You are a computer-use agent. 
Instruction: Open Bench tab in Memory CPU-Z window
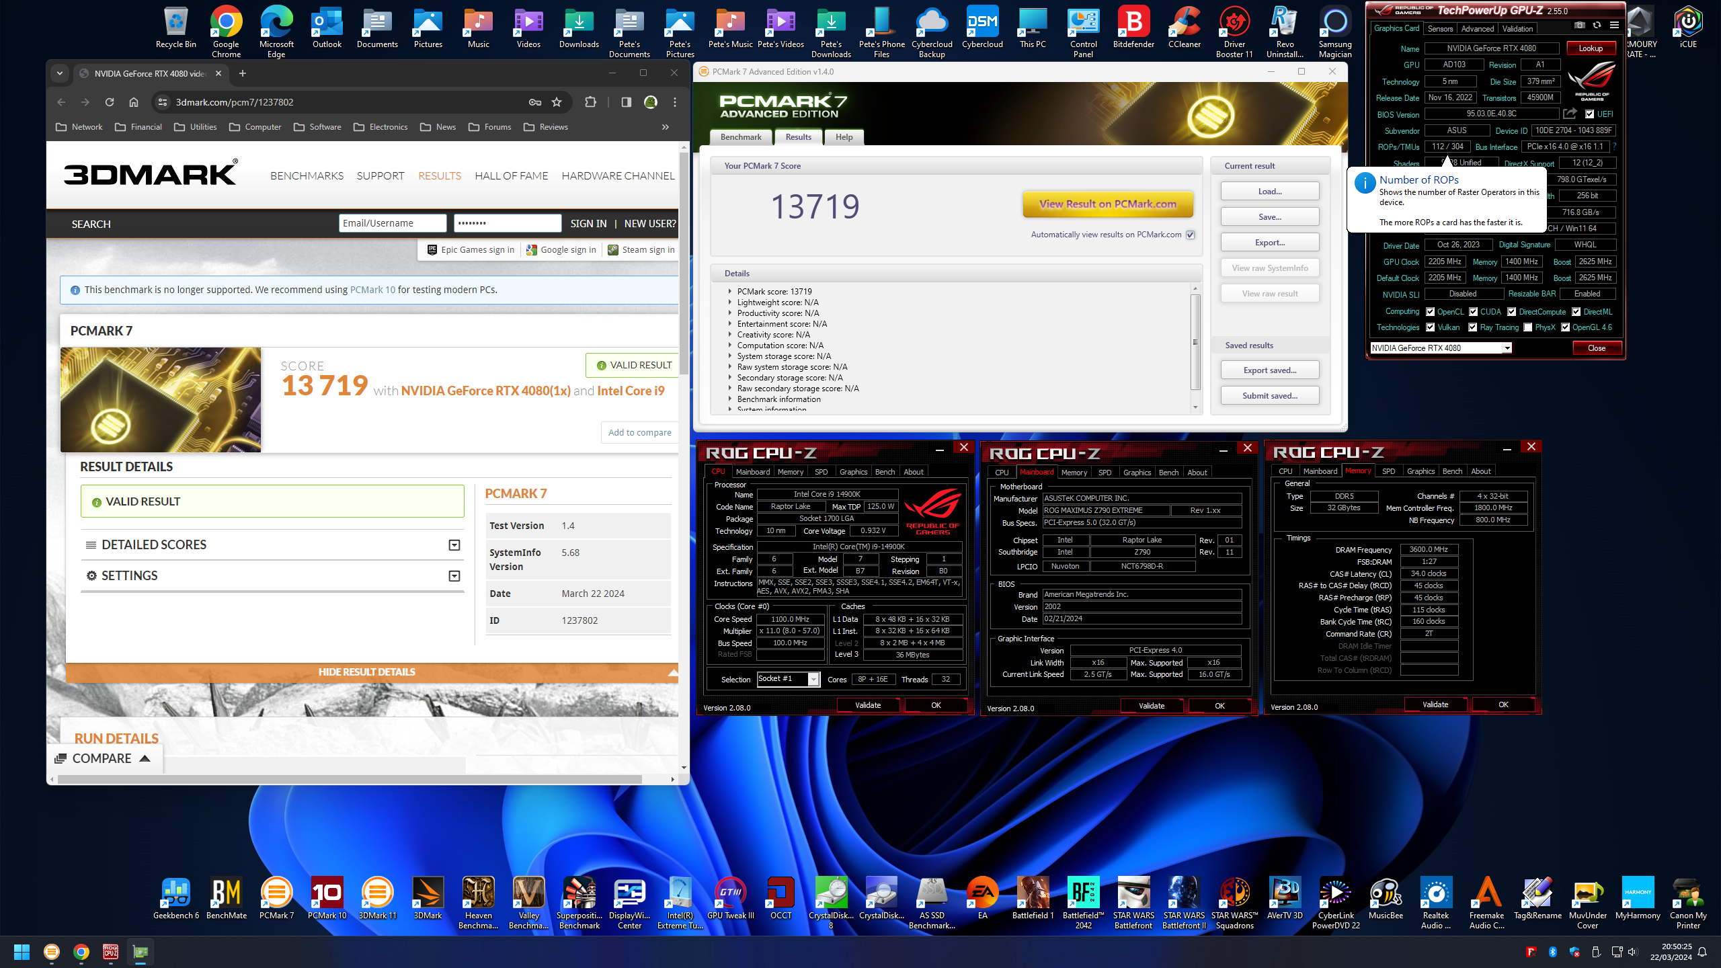1452,471
